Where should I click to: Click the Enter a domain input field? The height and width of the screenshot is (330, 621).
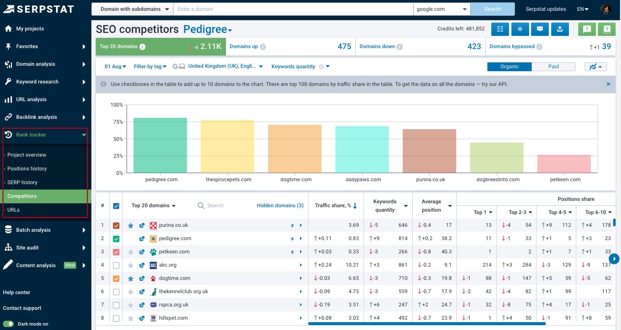(293, 9)
